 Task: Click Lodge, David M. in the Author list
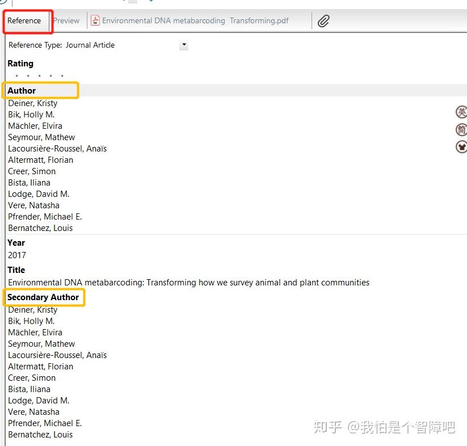[39, 194]
